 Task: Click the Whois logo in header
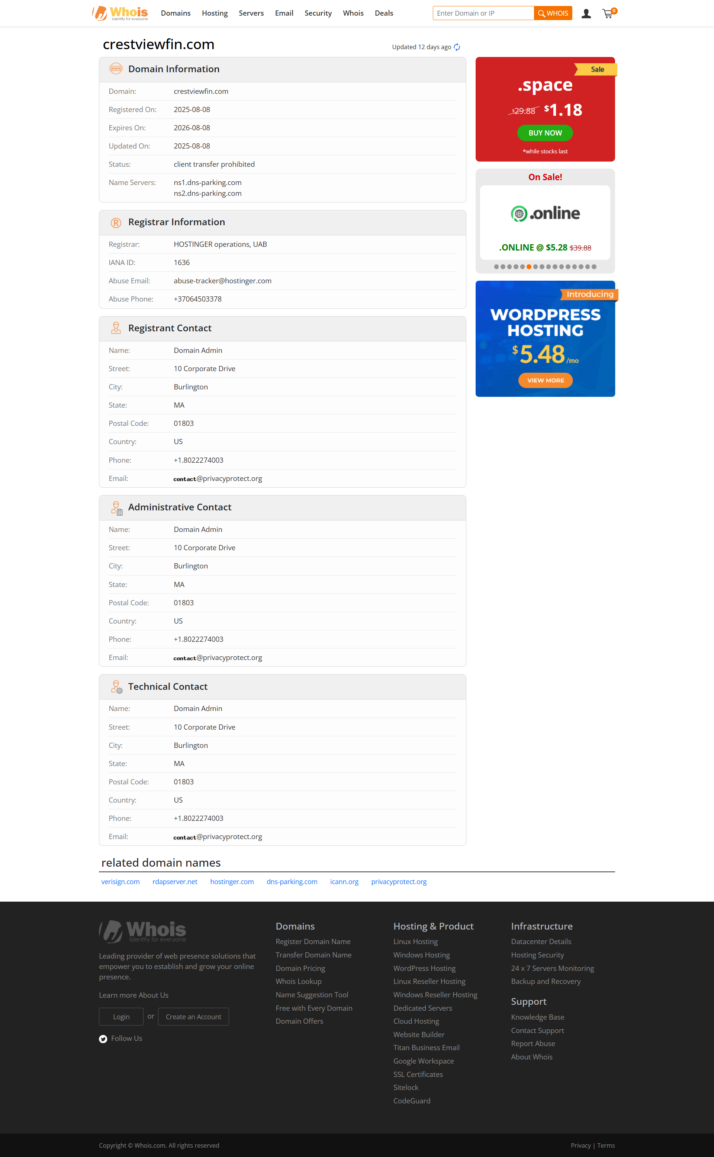120,13
